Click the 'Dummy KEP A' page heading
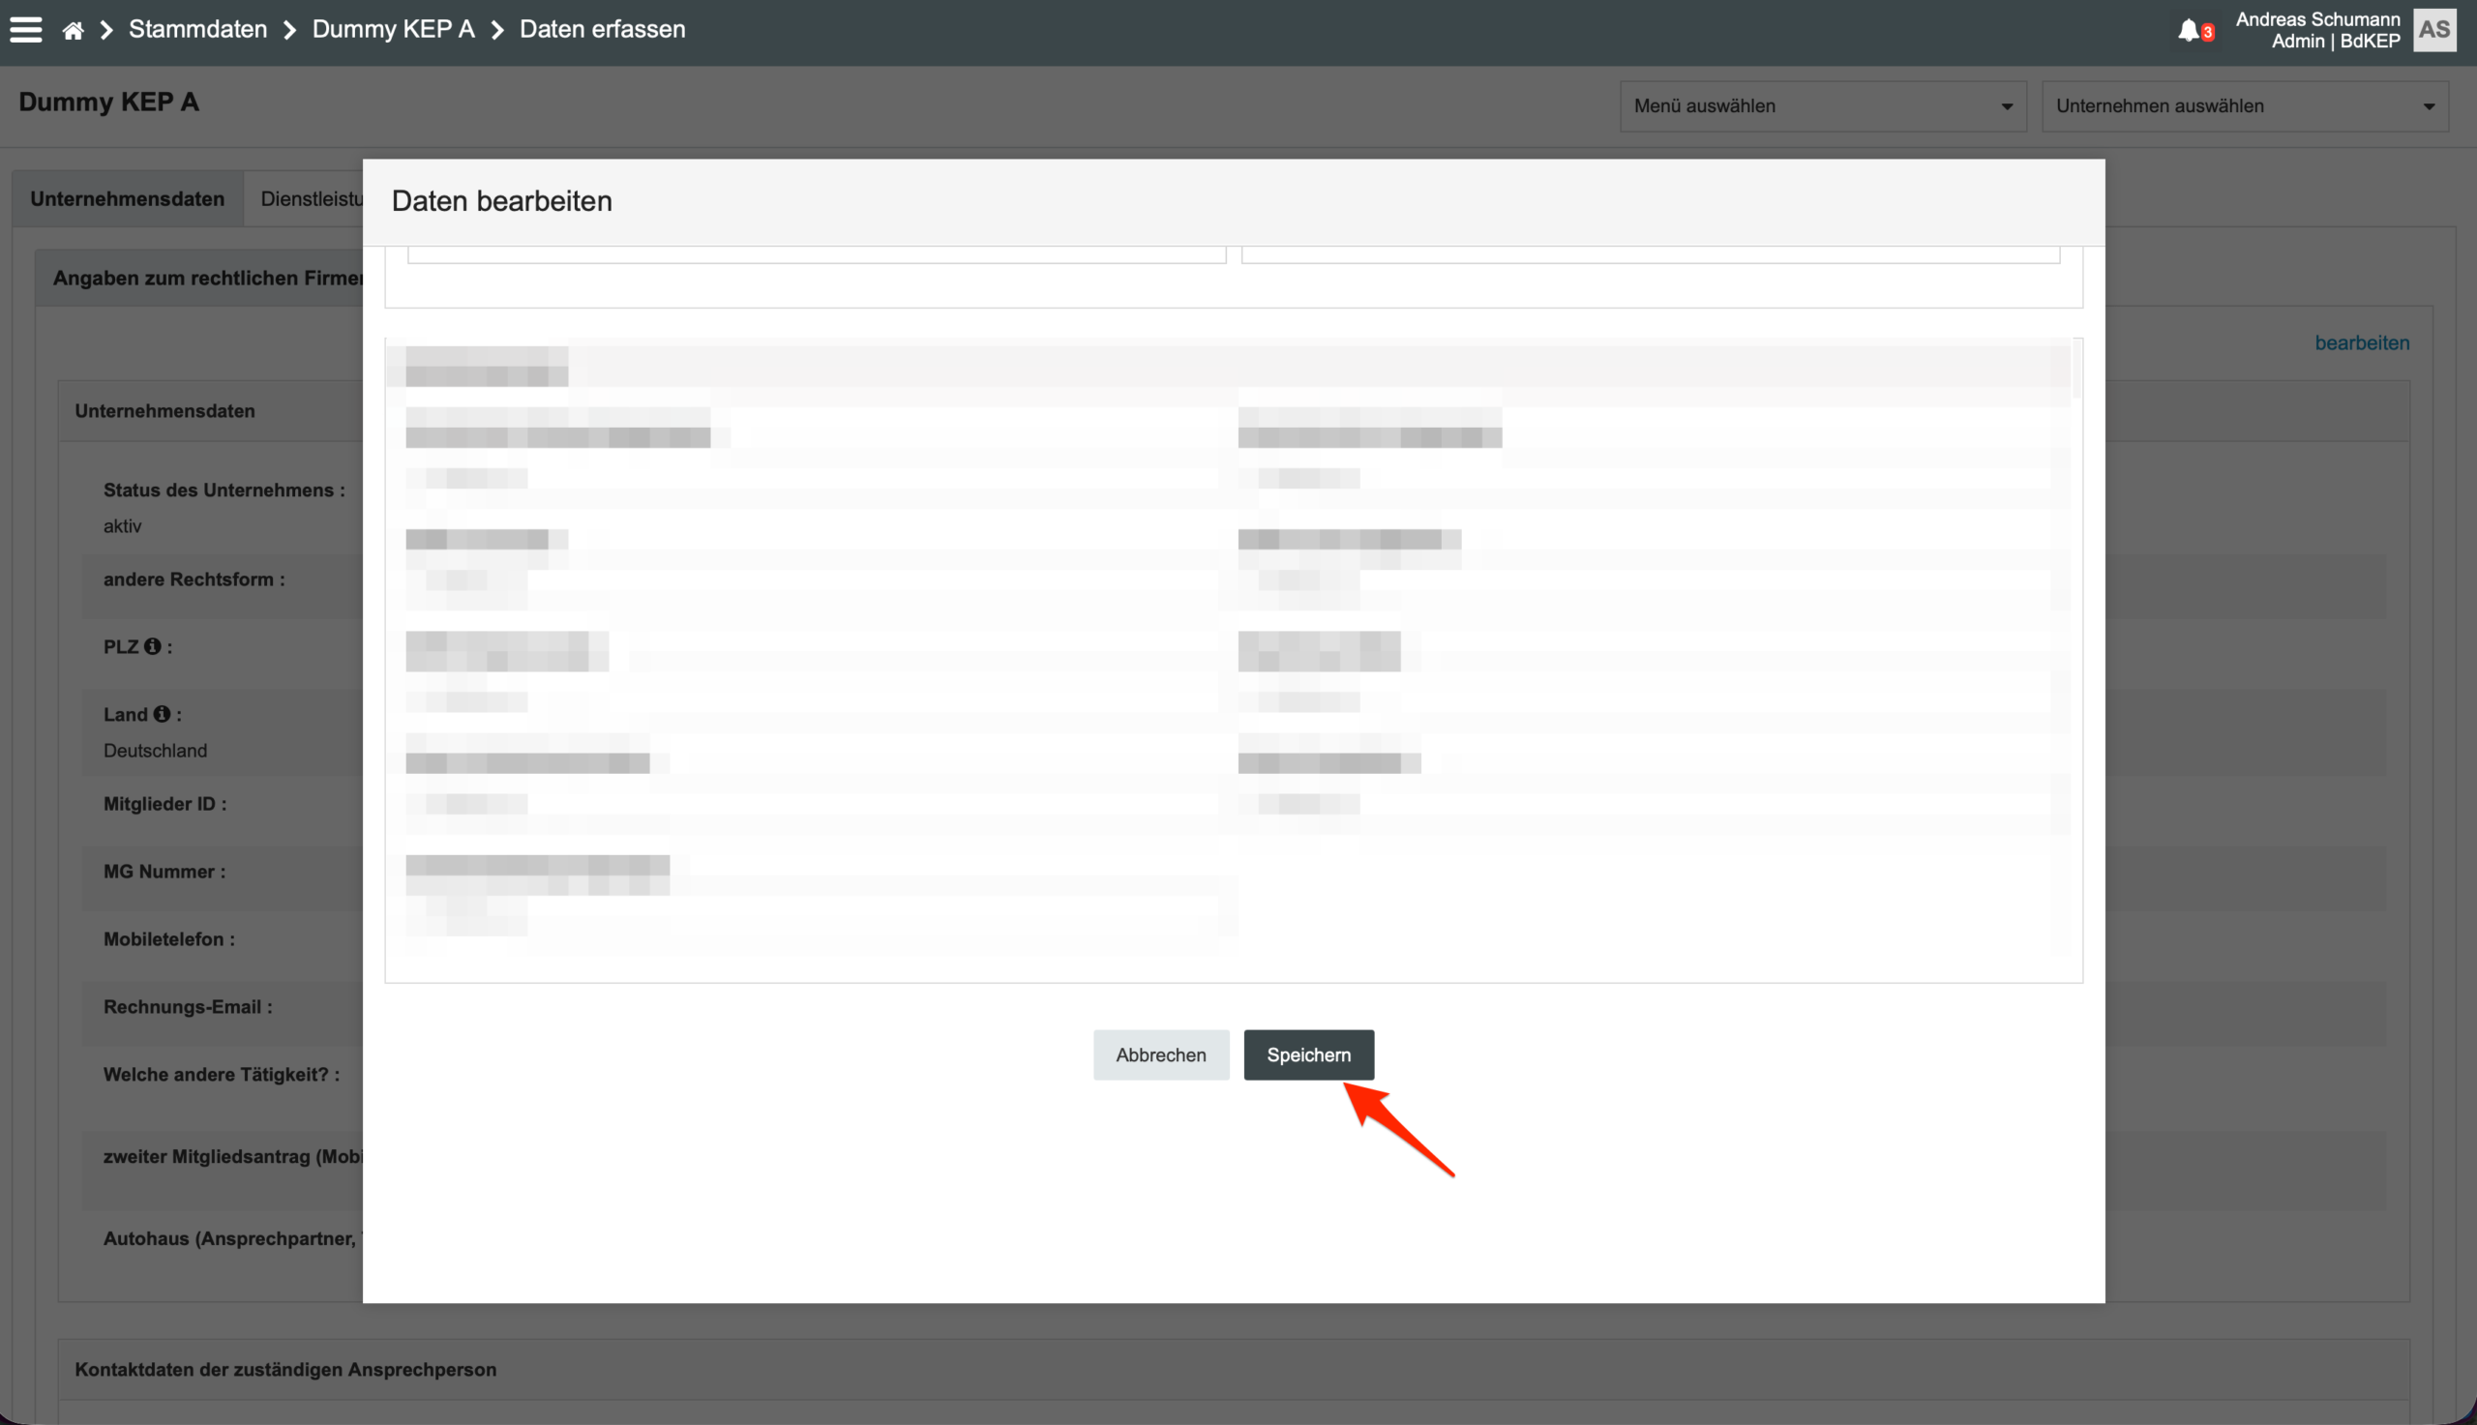The width and height of the screenshot is (2477, 1425). [x=108, y=102]
